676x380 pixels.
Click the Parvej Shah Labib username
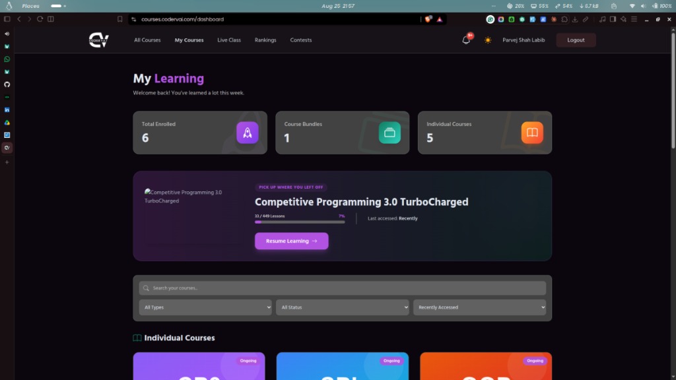click(x=524, y=40)
